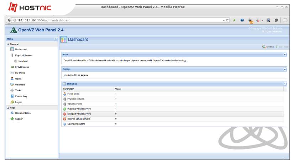Click the Expired virtual servers clock icon
Image resolution: width=294 pixels, height=163 pixels.
click(x=65, y=119)
